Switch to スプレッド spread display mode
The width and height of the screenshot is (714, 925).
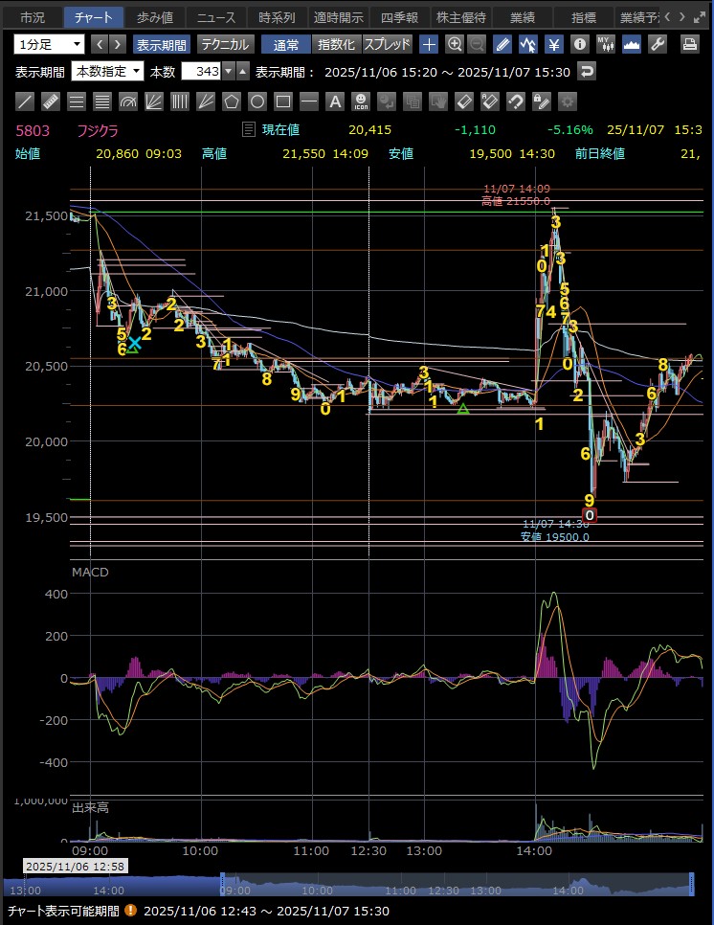(x=388, y=44)
